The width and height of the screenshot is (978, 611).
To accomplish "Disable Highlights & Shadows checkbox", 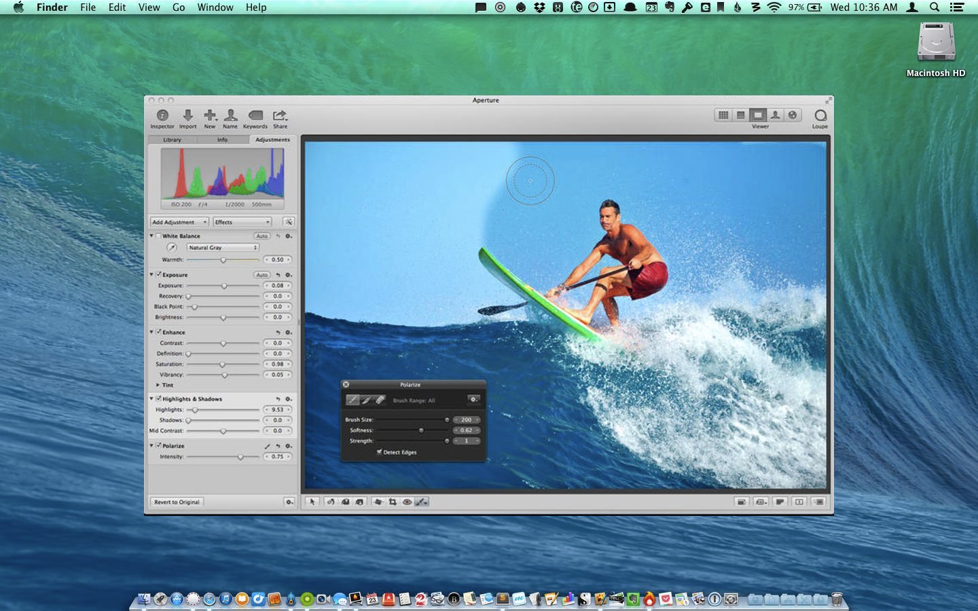I will point(158,399).
